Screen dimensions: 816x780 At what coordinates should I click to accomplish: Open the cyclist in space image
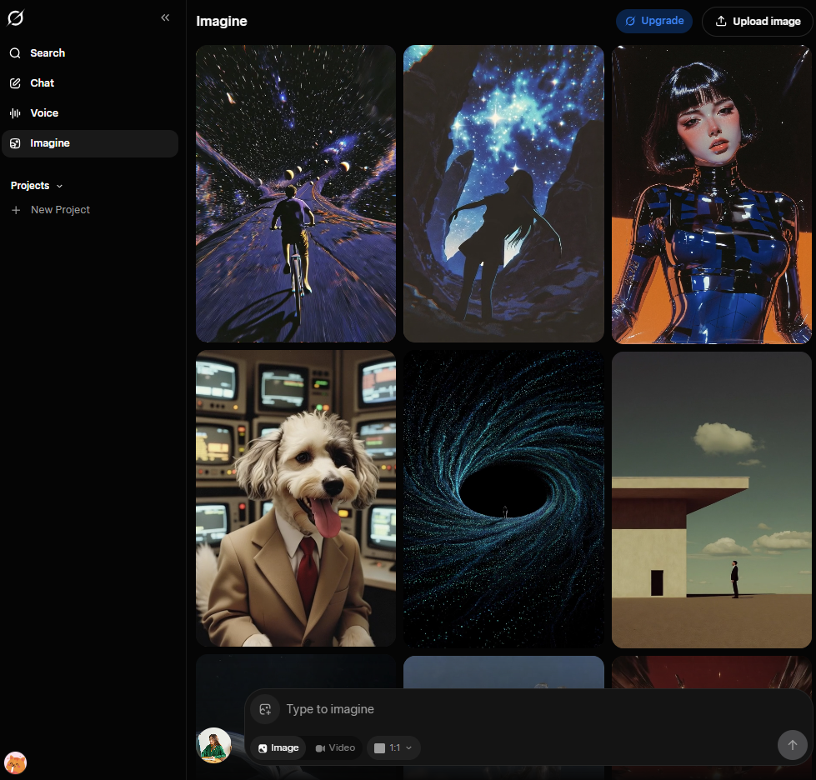click(x=295, y=193)
